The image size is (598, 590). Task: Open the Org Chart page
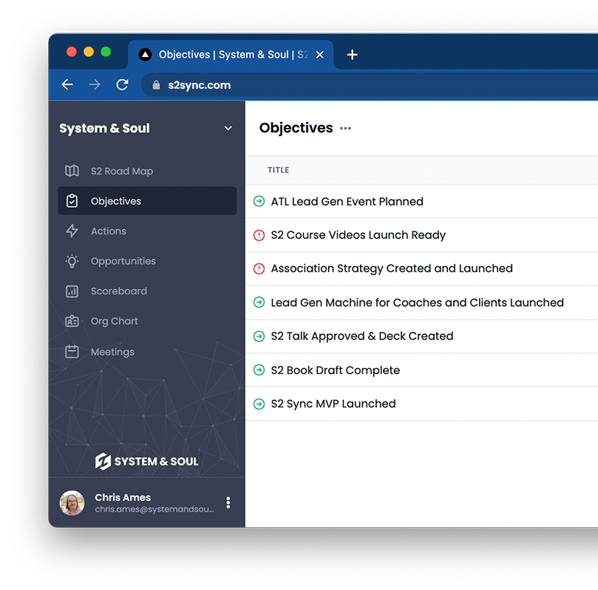point(147,321)
